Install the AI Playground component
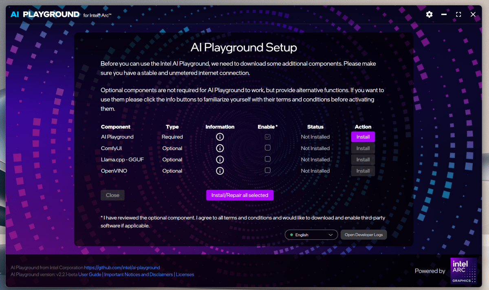 point(363,137)
